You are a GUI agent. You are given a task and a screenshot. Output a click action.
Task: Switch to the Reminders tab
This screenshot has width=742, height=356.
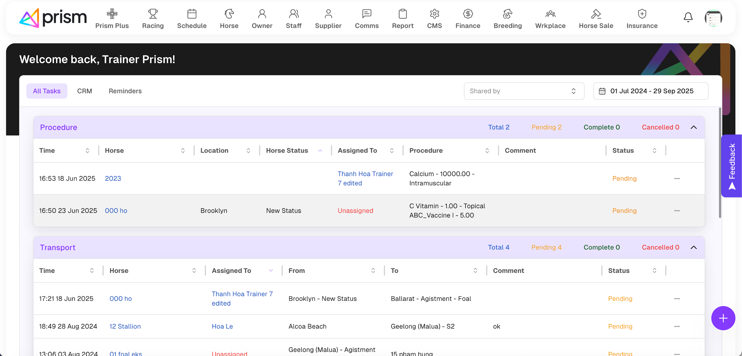[x=125, y=91]
